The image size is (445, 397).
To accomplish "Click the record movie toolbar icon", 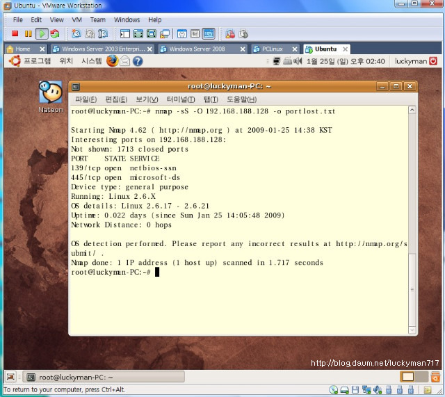I will click(x=230, y=34).
